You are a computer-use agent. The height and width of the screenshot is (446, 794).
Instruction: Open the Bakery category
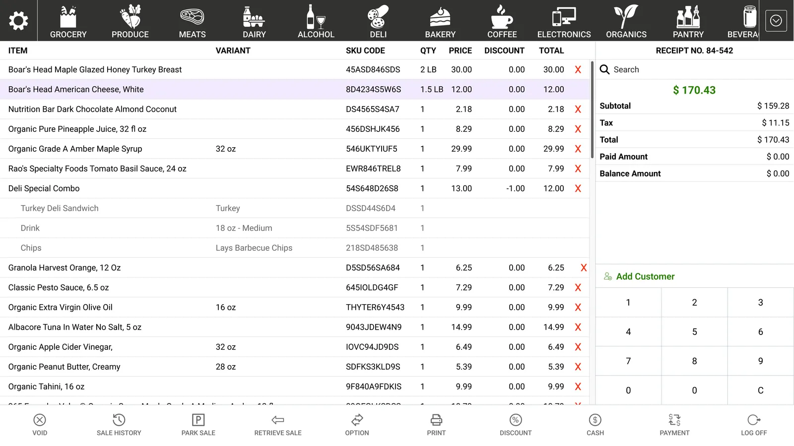(x=440, y=21)
